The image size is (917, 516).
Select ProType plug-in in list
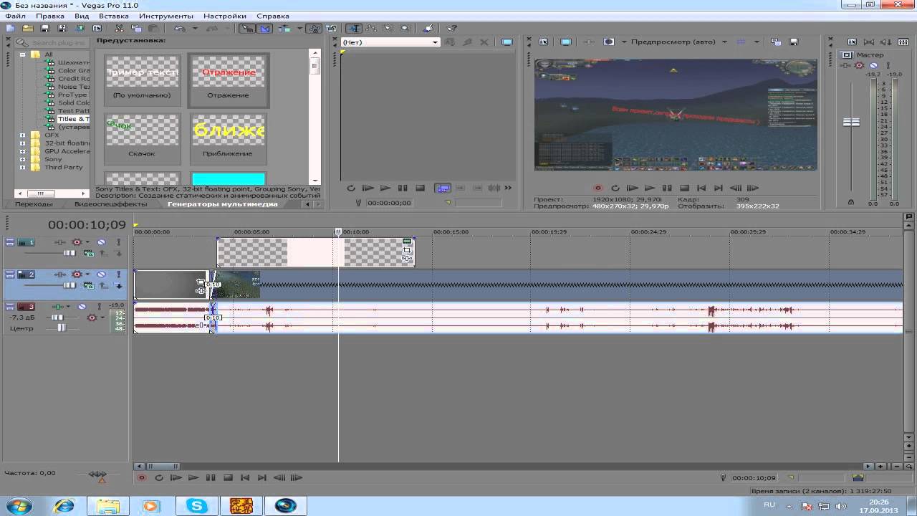point(72,95)
